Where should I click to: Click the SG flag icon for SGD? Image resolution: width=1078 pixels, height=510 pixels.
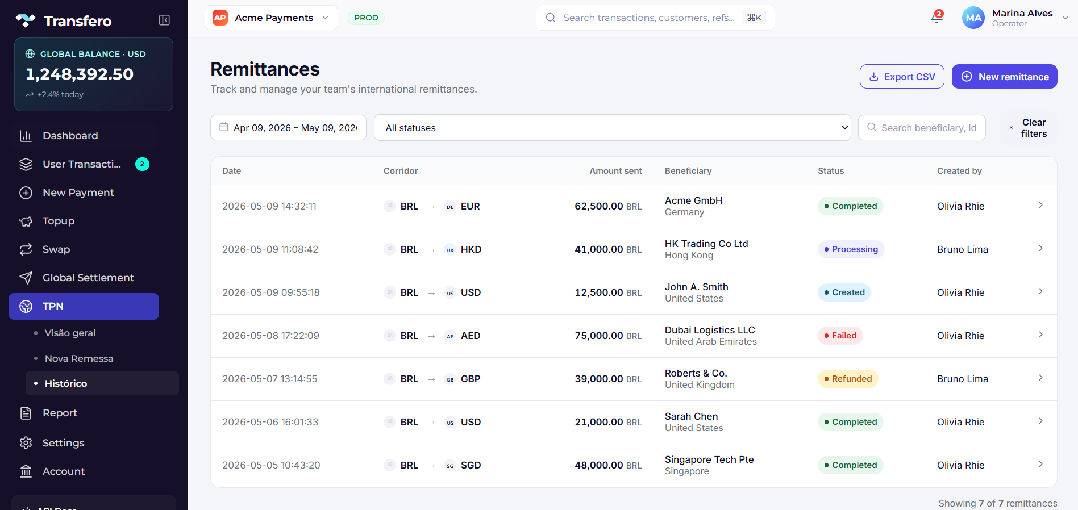pos(450,466)
